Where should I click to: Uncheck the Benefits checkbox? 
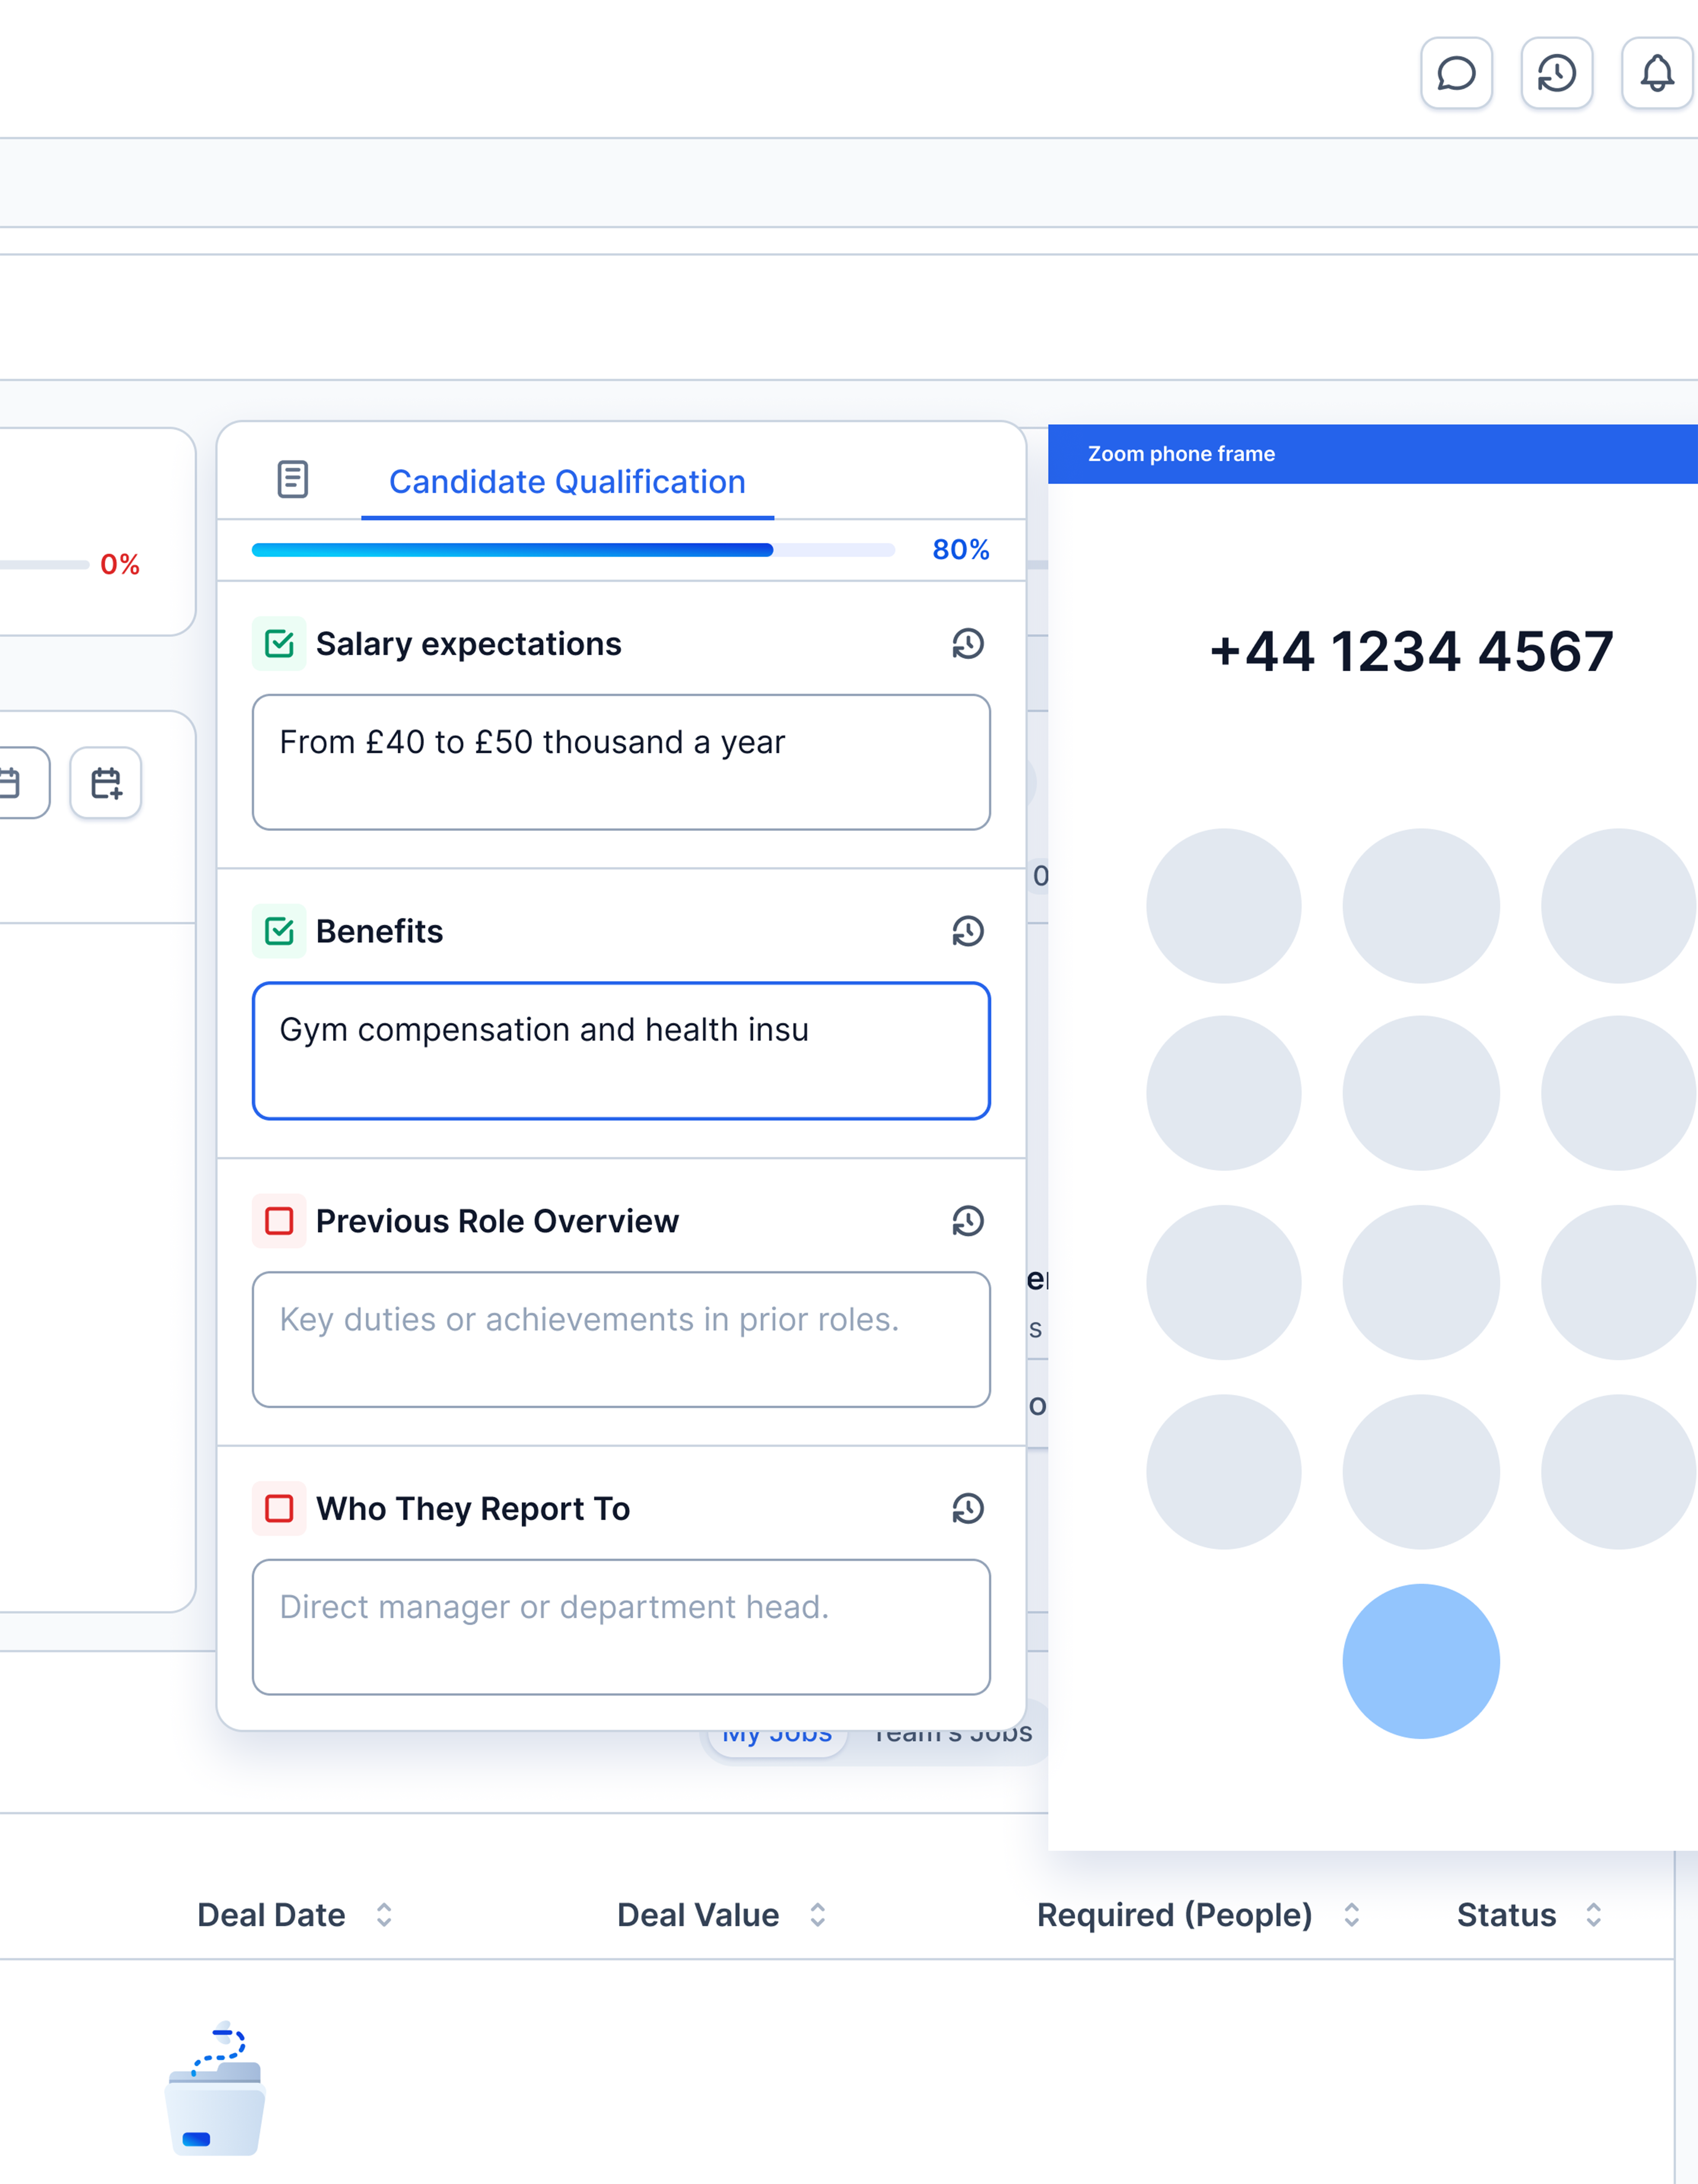[x=279, y=931]
